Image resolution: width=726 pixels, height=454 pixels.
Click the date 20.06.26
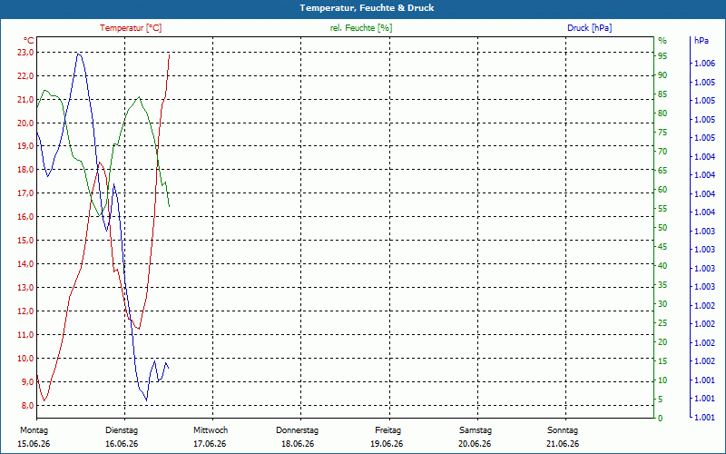[x=475, y=444]
